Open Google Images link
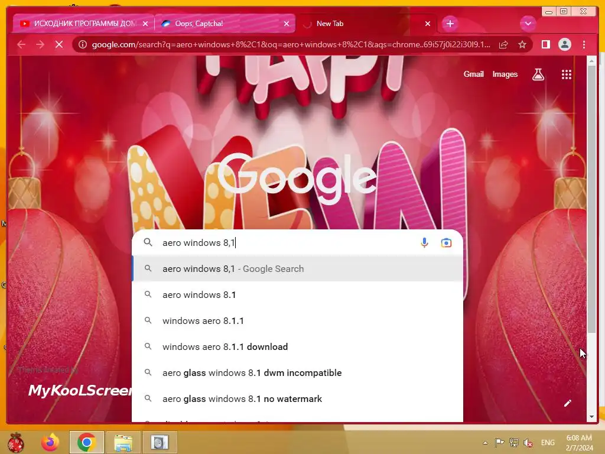This screenshot has height=454, width=605. (505, 74)
